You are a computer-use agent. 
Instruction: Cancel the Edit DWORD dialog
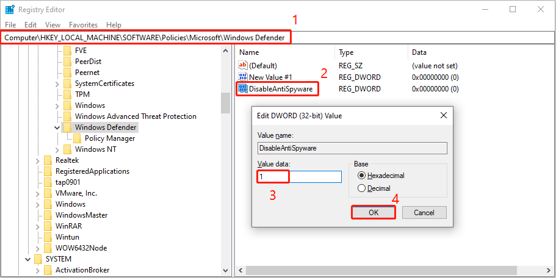(424, 213)
